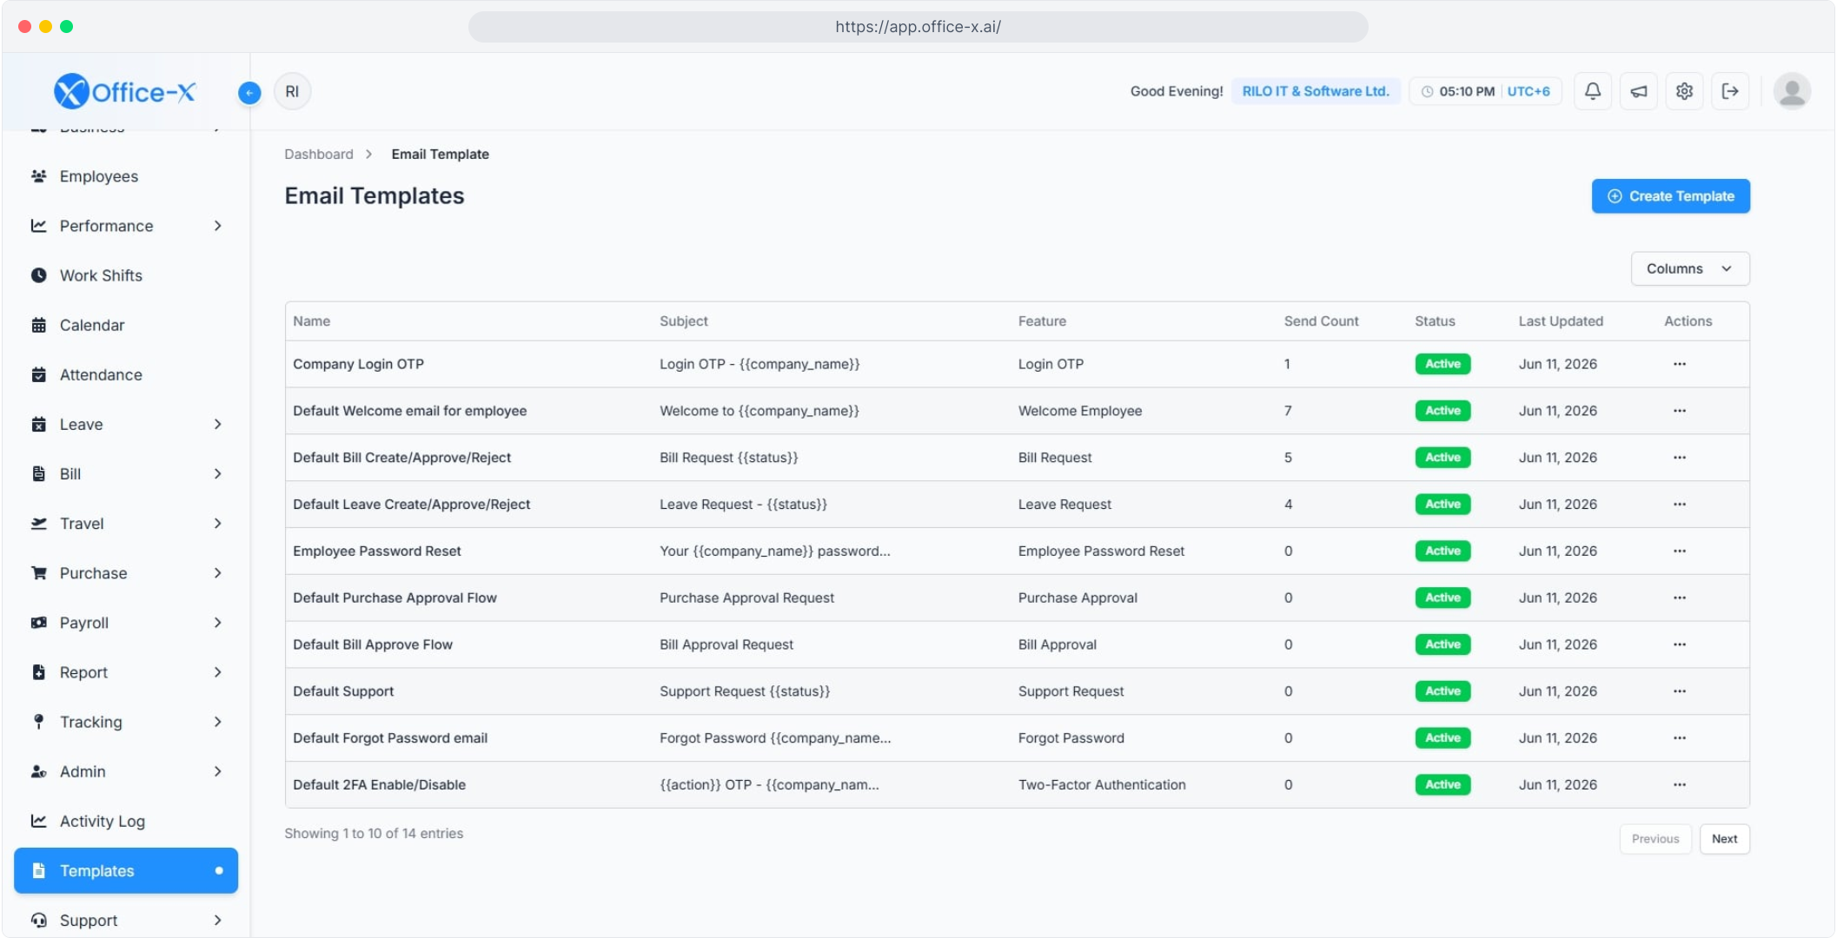Open actions menu for Default Forgot Password email
Viewport: 1837px width, 938px height.
[x=1679, y=738]
